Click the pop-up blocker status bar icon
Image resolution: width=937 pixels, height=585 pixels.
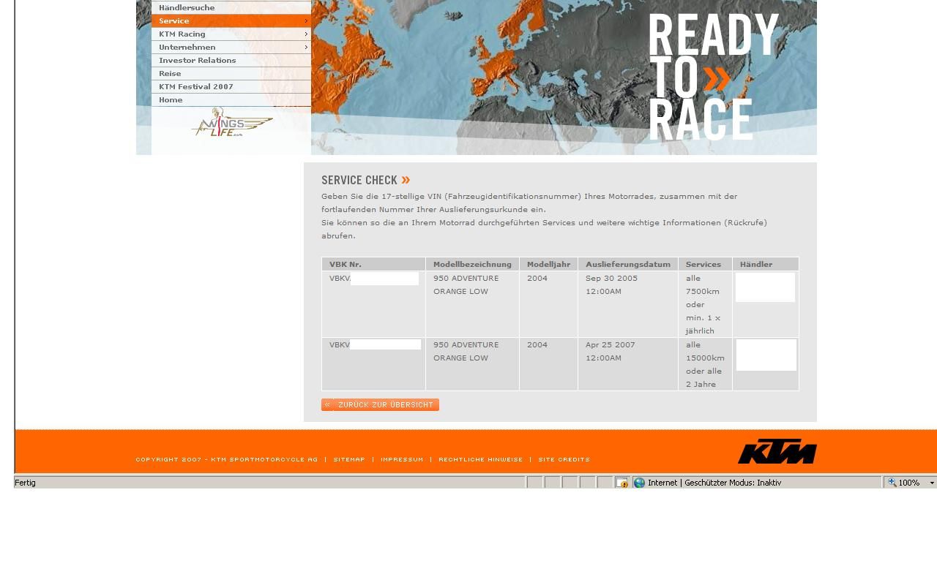[x=621, y=483]
